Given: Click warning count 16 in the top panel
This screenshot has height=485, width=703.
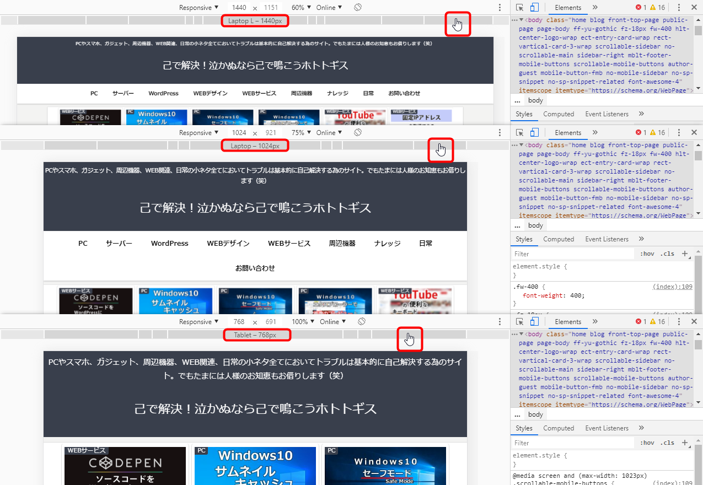Looking at the screenshot, I should coord(657,8).
